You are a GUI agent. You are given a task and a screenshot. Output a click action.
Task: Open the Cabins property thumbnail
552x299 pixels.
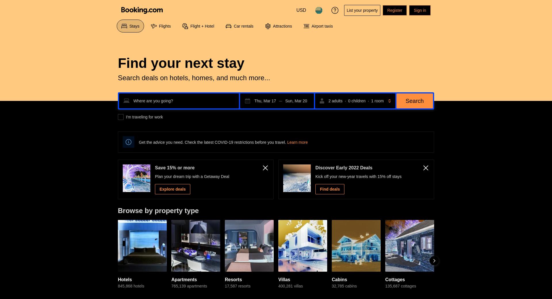coord(356,246)
